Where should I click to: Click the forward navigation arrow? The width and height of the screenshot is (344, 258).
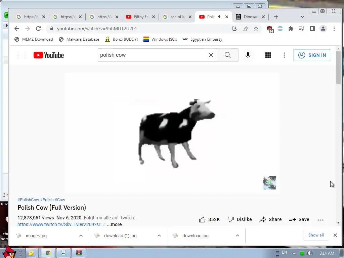point(28,29)
